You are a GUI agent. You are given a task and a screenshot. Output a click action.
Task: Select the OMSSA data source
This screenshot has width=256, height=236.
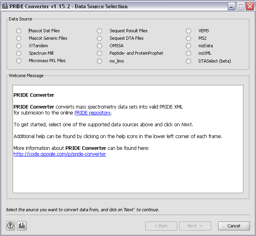[x=100, y=46]
